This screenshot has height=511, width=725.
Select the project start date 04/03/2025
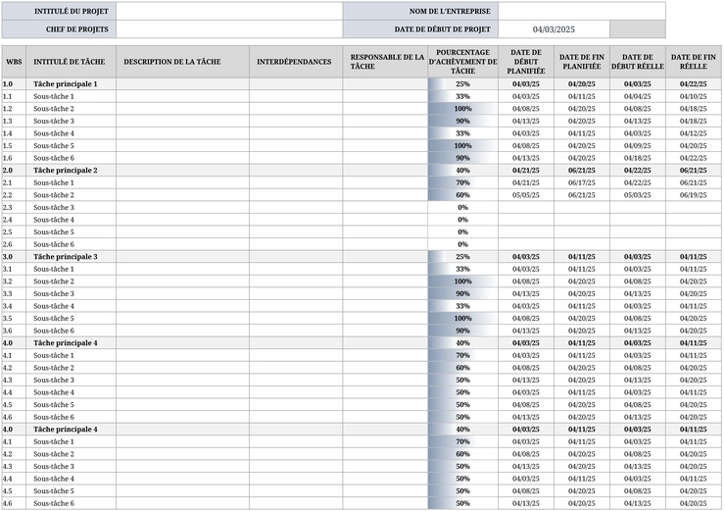click(x=554, y=29)
